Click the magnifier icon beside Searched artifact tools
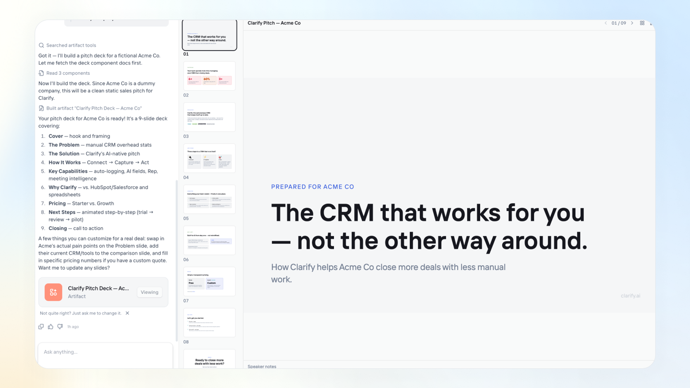 (41, 45)
